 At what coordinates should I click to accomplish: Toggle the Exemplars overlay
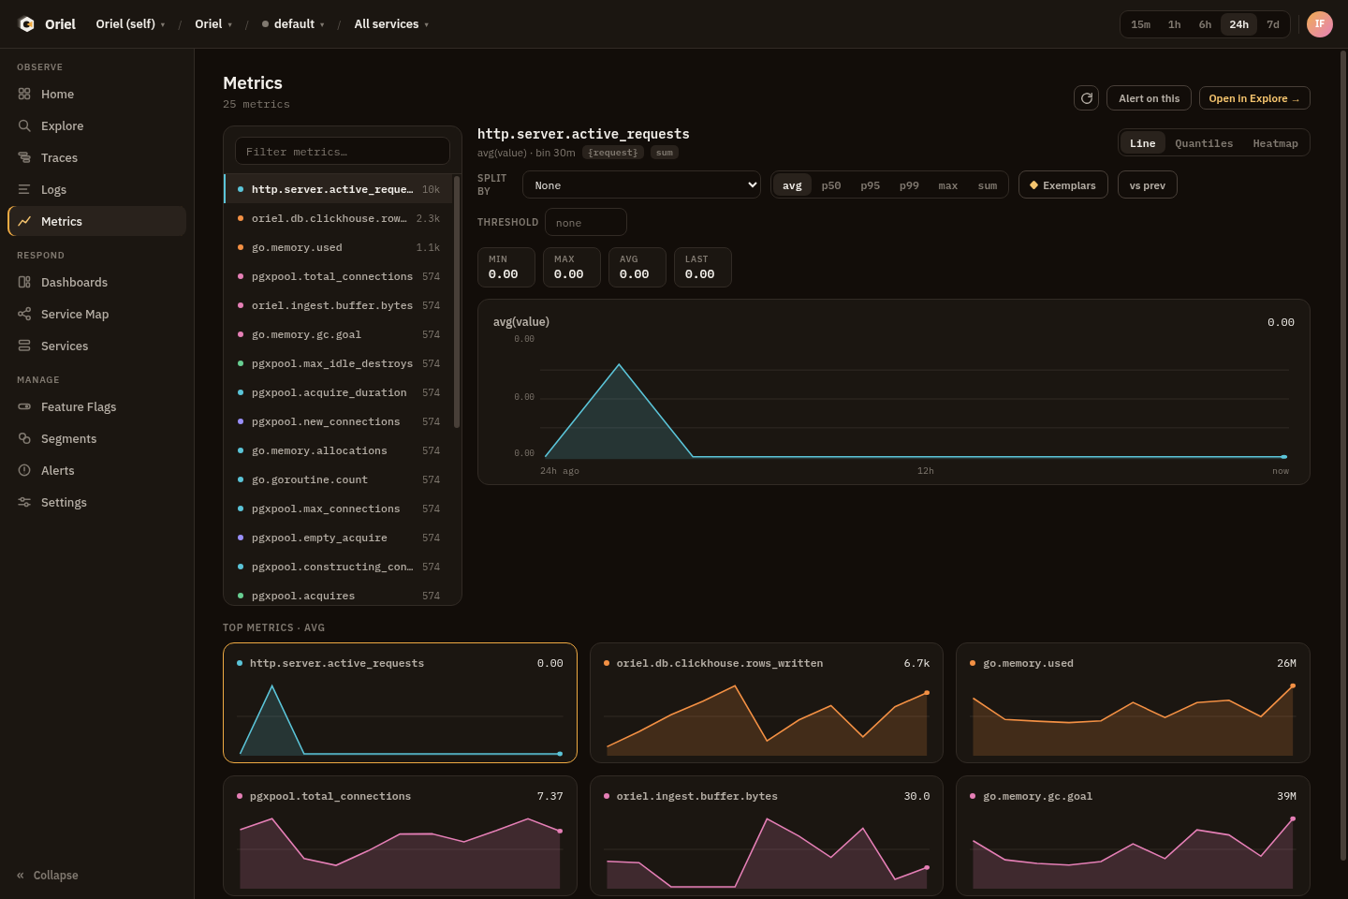coord(1062,184)
